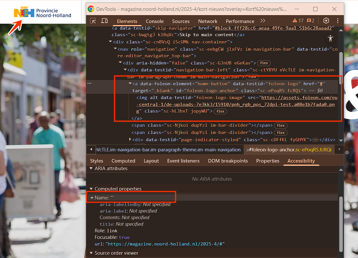Click the warnings count showing 17
The width and height of the screenshot is (358, 258).
(x=298, y=21)
